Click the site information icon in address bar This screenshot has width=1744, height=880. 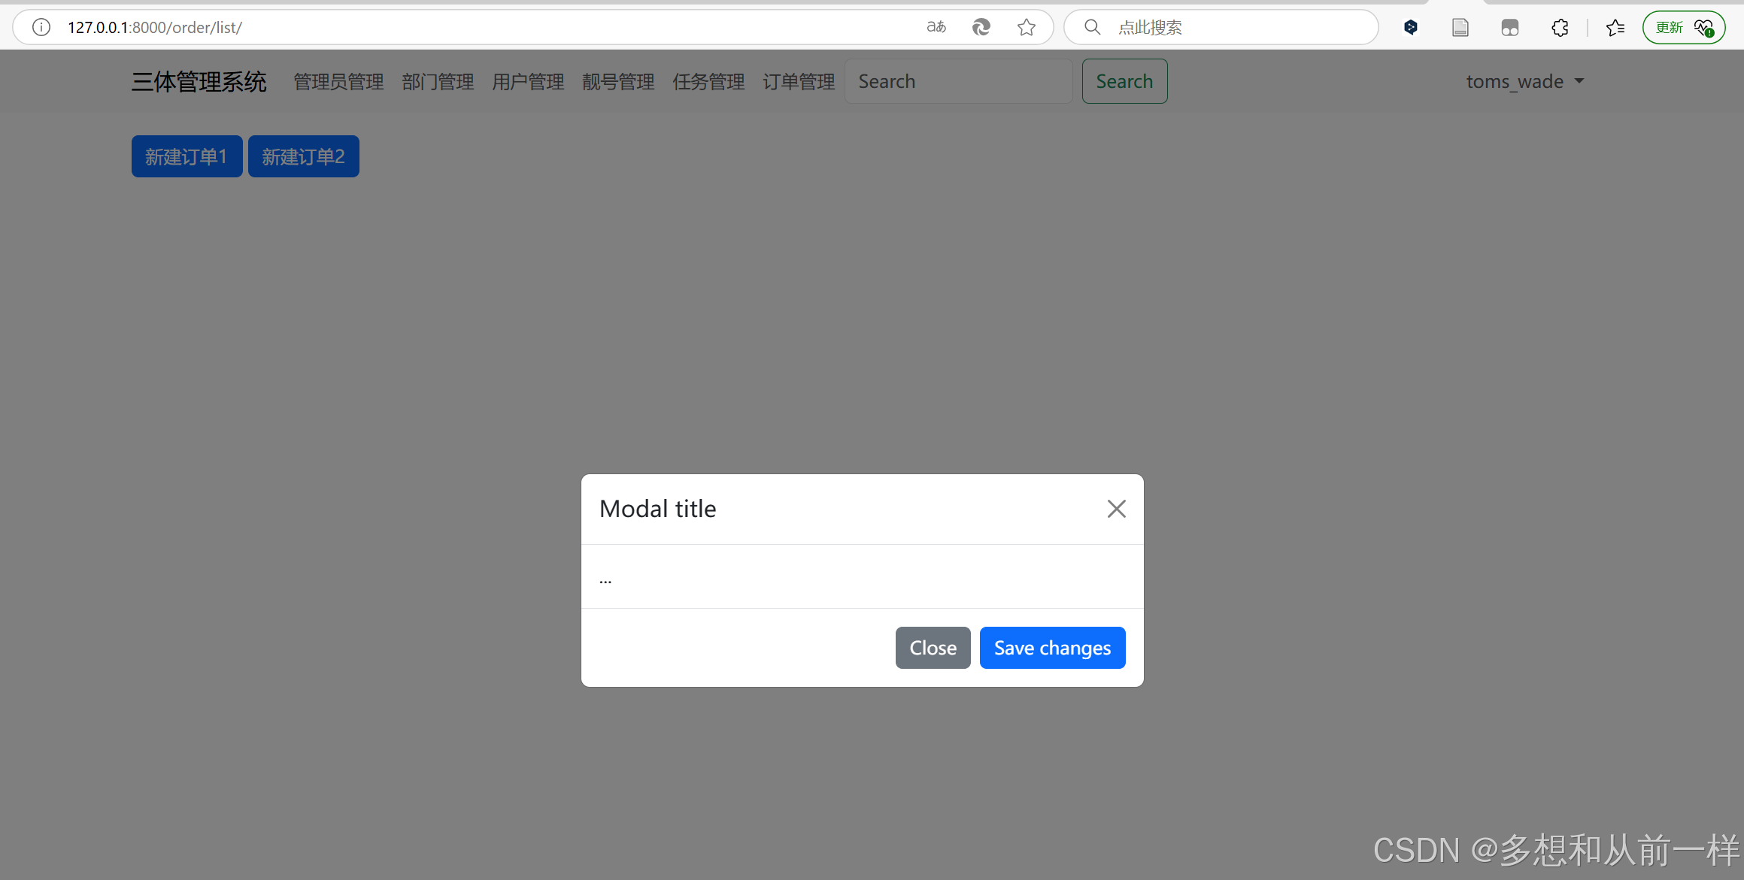point(41,27)
